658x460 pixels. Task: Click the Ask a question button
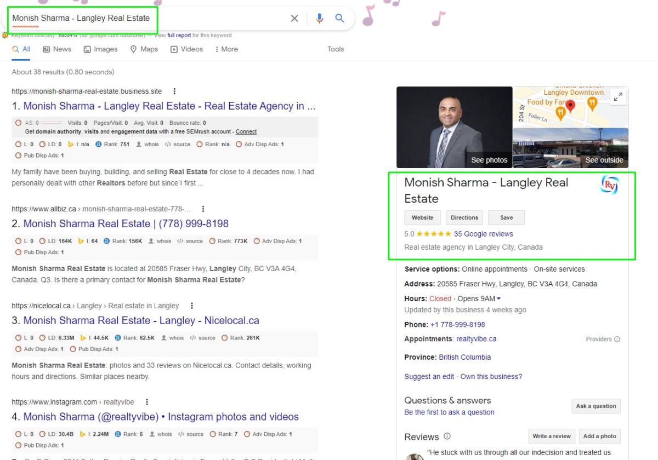pos(596,406)
